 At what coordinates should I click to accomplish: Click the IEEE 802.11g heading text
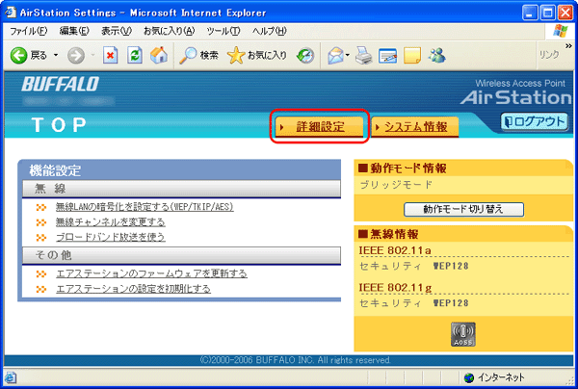tap(395, 288)
